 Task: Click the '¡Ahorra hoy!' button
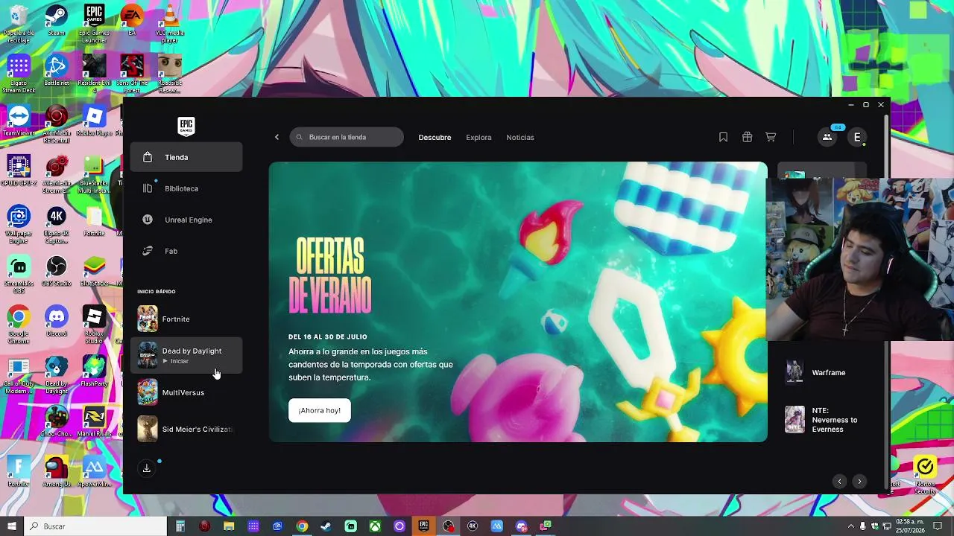pos(319,410)
